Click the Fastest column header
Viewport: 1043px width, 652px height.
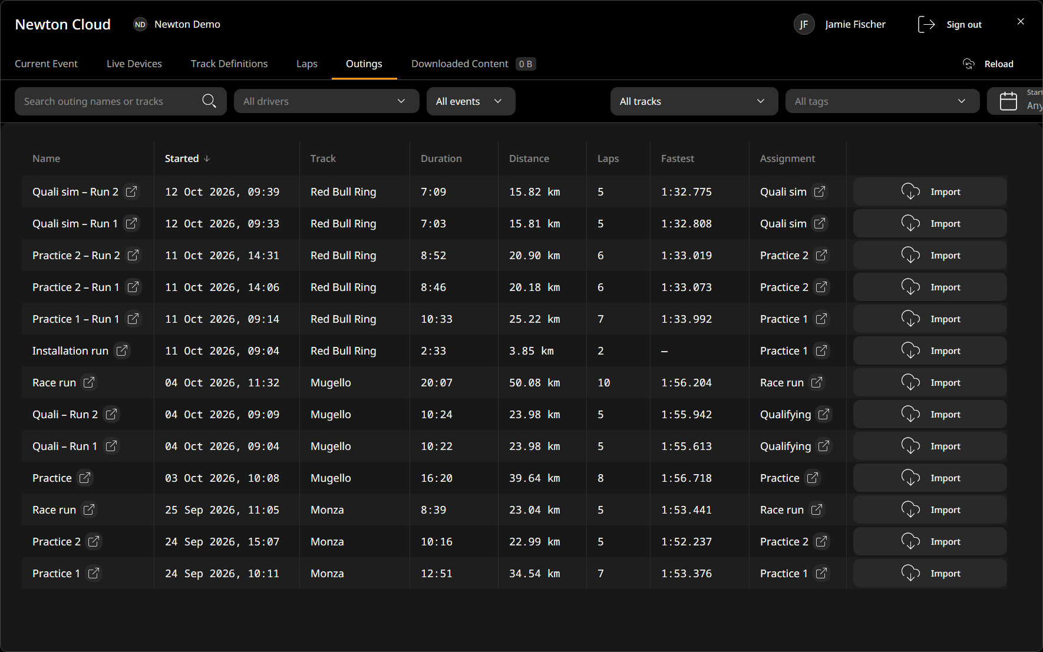[x=678, y=158]
